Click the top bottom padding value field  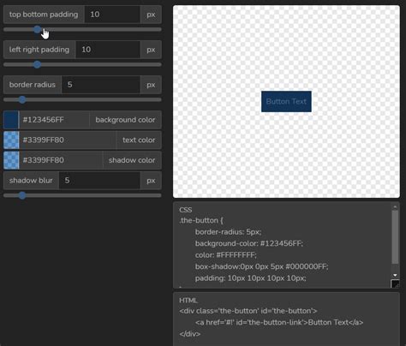tap(112, 15)
